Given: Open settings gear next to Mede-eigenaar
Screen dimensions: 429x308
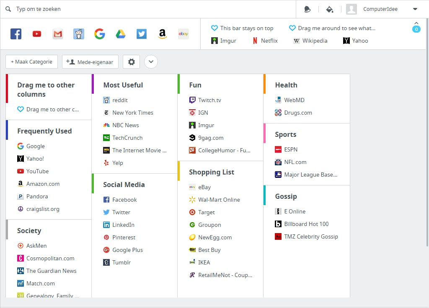Looking at the screenshot, I should (131, 62).
